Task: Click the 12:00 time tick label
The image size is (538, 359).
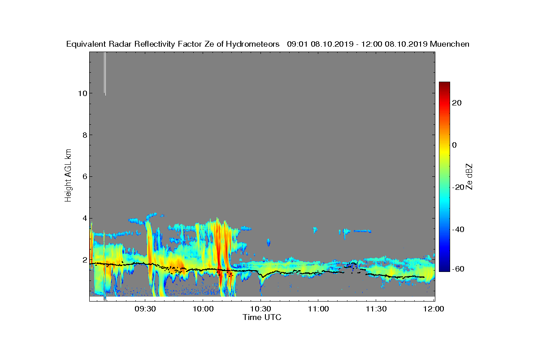Action: pos(434,309)
